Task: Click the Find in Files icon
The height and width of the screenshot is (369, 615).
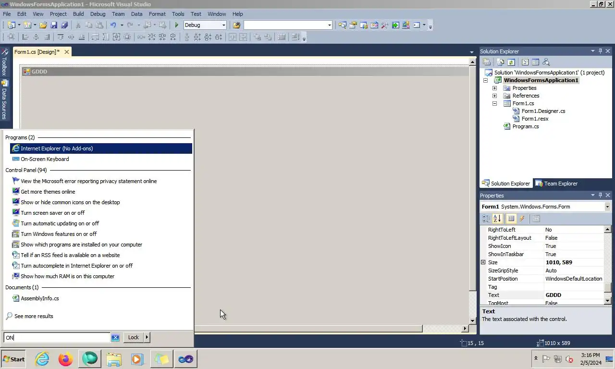Action: (236, 25)
